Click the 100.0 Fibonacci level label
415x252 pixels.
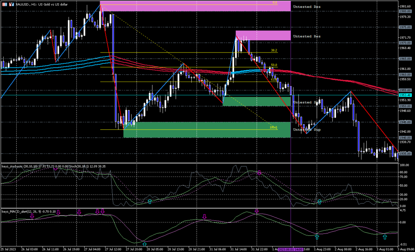click(273, 128)
